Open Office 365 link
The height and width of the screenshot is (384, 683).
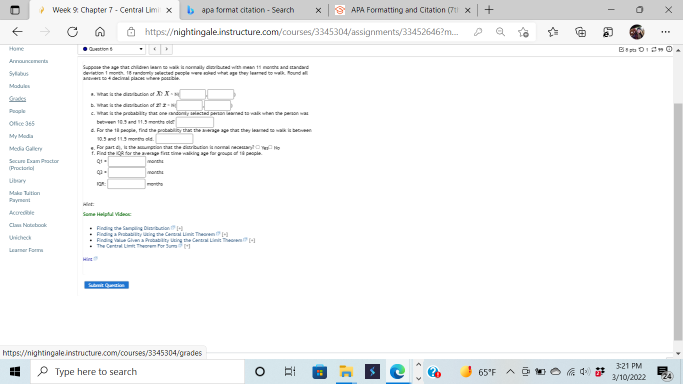(22, 123)
